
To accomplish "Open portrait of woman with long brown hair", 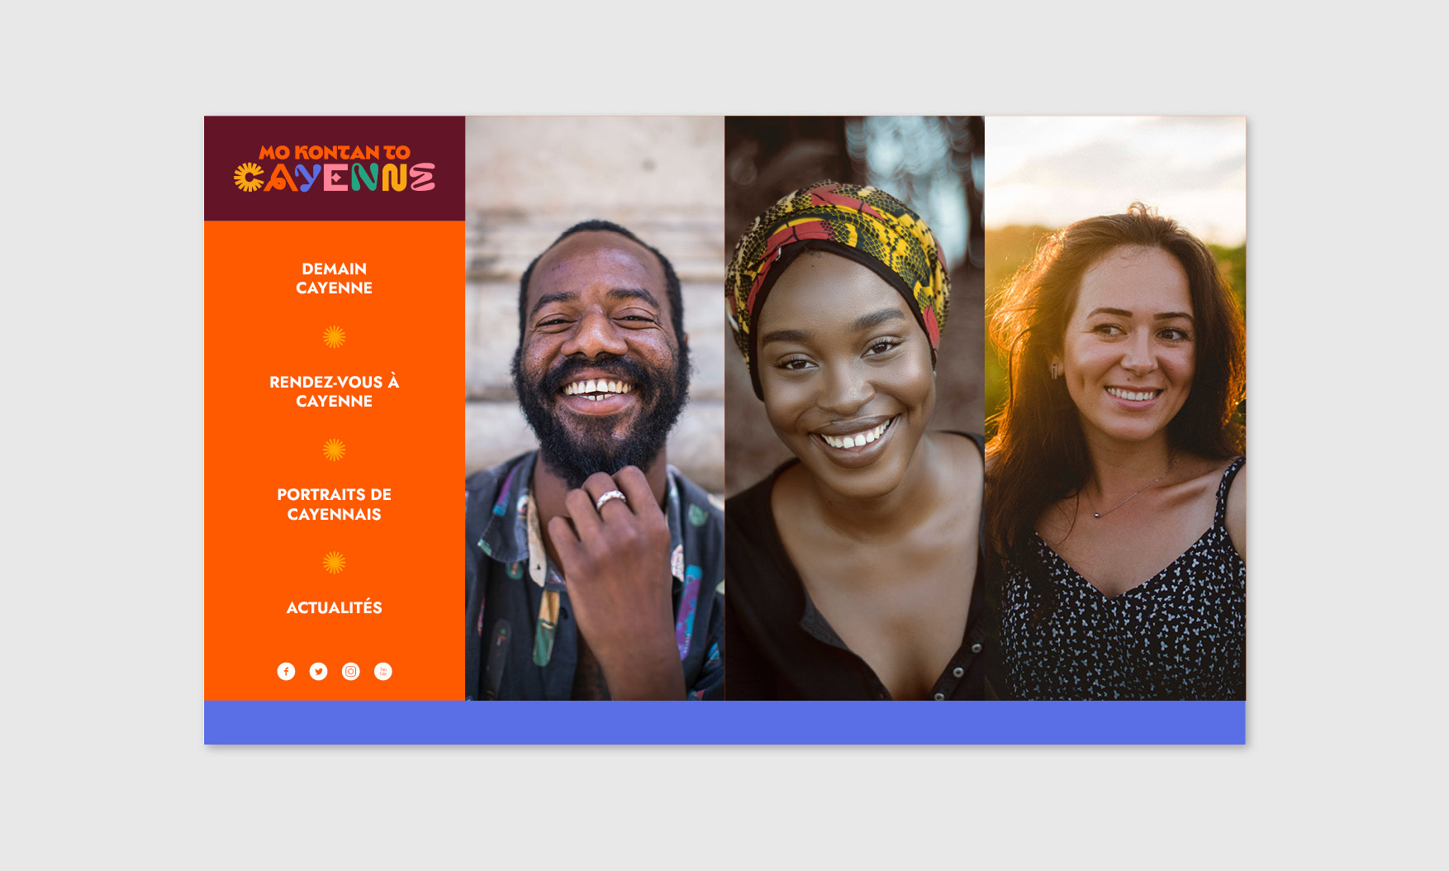I will pos(1115,408).
